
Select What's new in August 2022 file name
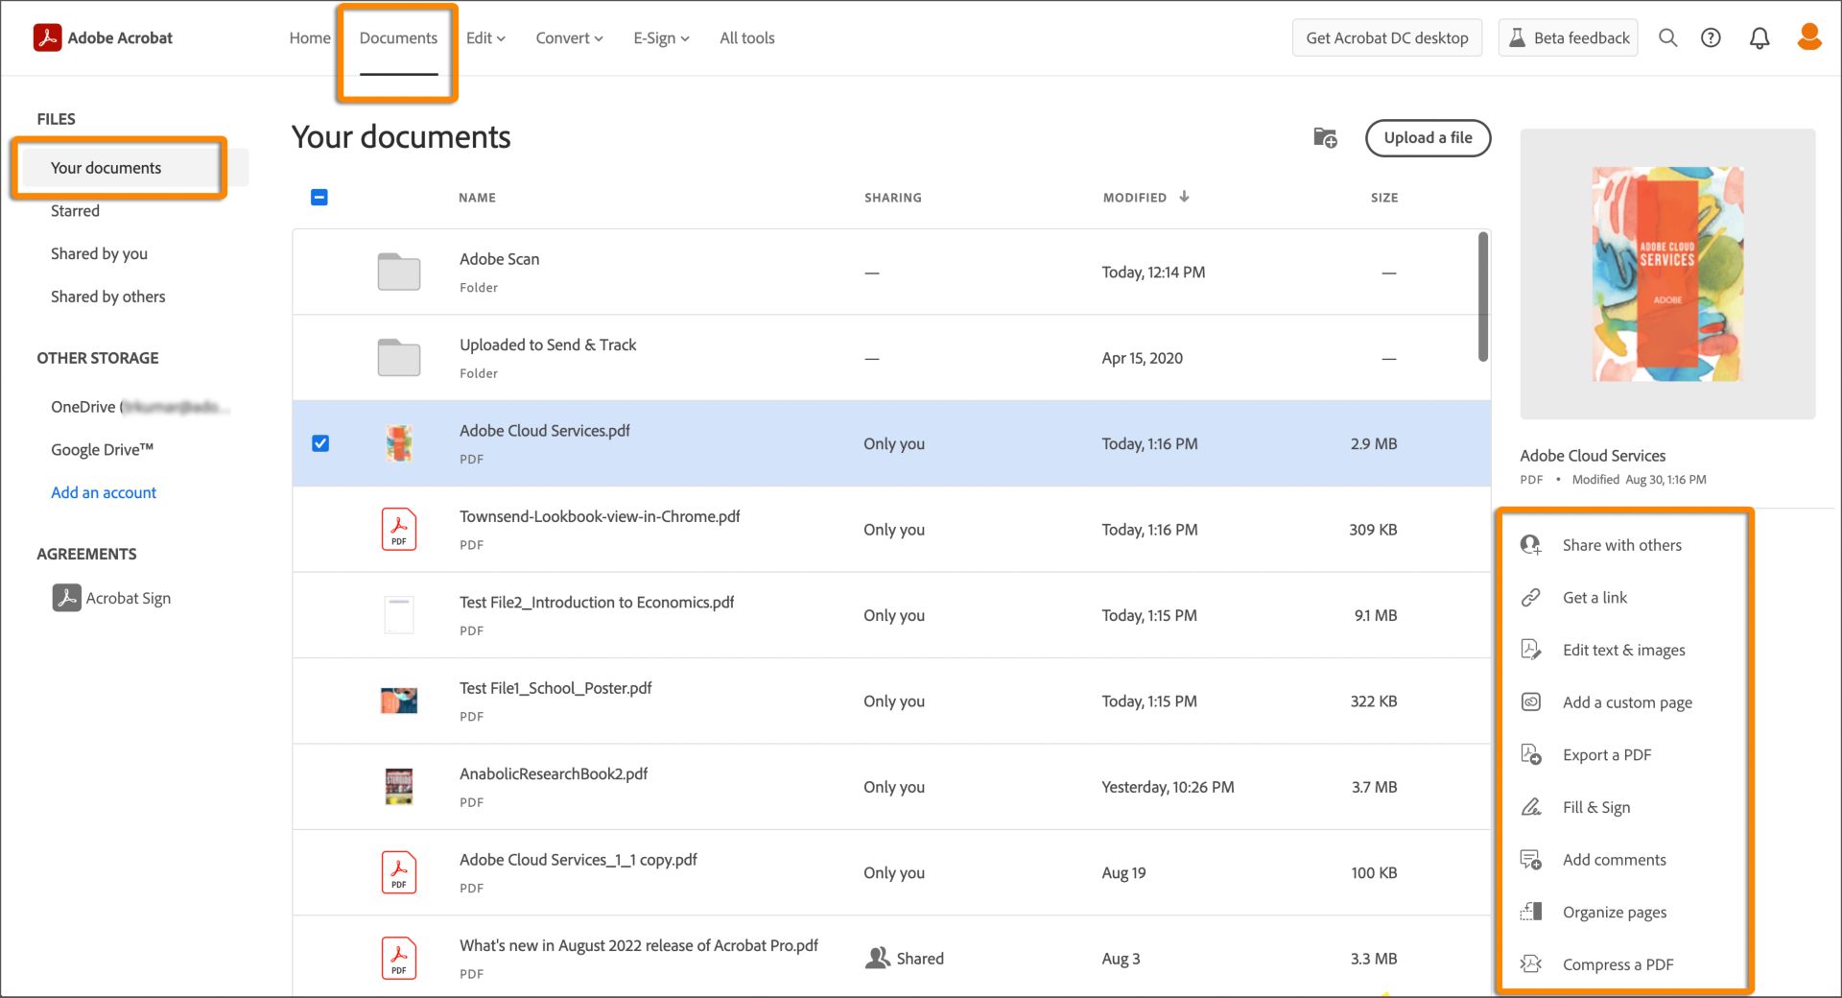coord(638,945)
